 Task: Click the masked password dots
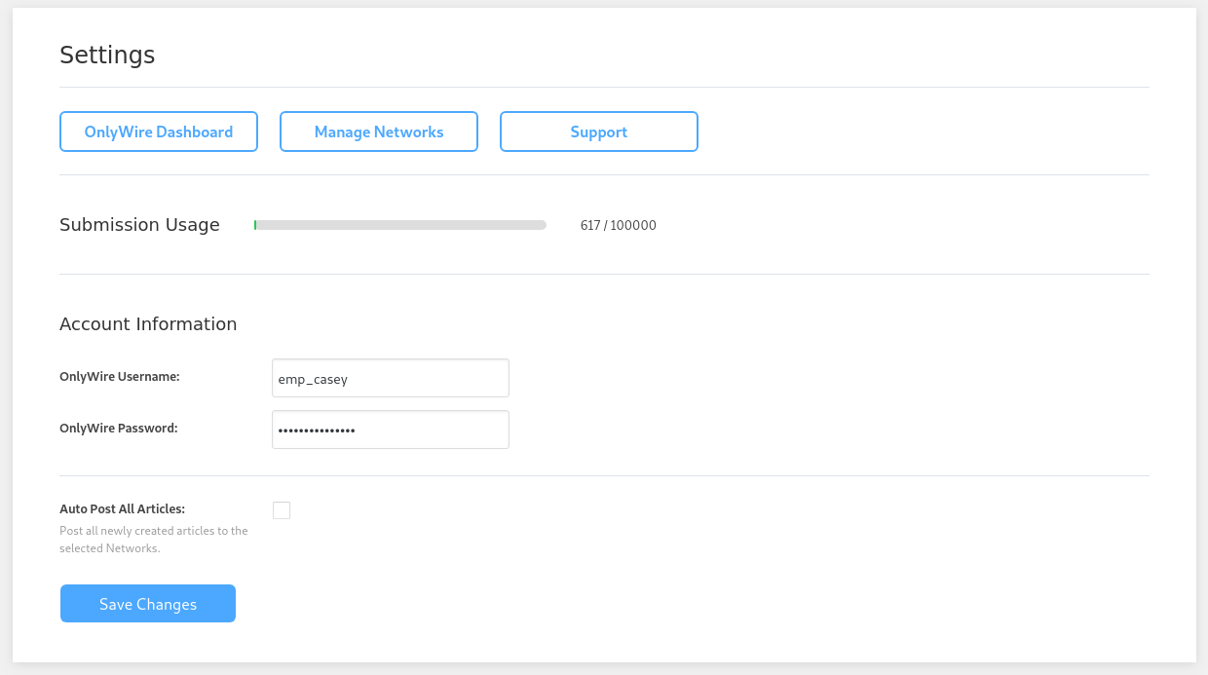tap(317, 430)
